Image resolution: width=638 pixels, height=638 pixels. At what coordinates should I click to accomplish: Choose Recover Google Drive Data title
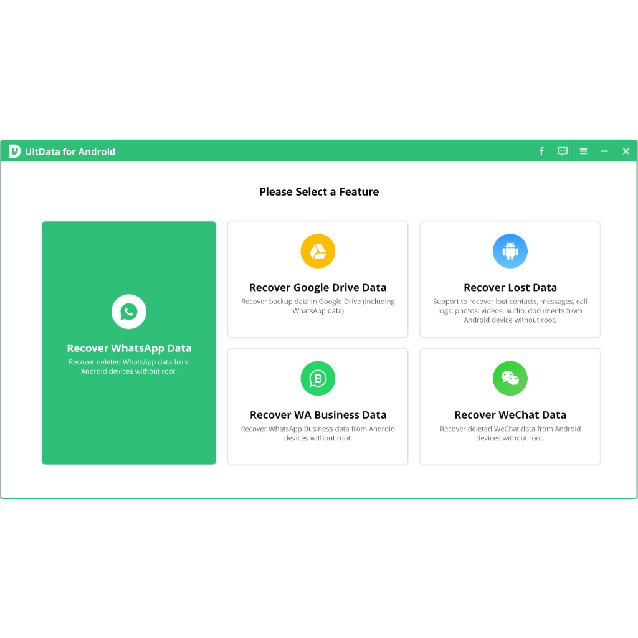(x=318, y=288)
